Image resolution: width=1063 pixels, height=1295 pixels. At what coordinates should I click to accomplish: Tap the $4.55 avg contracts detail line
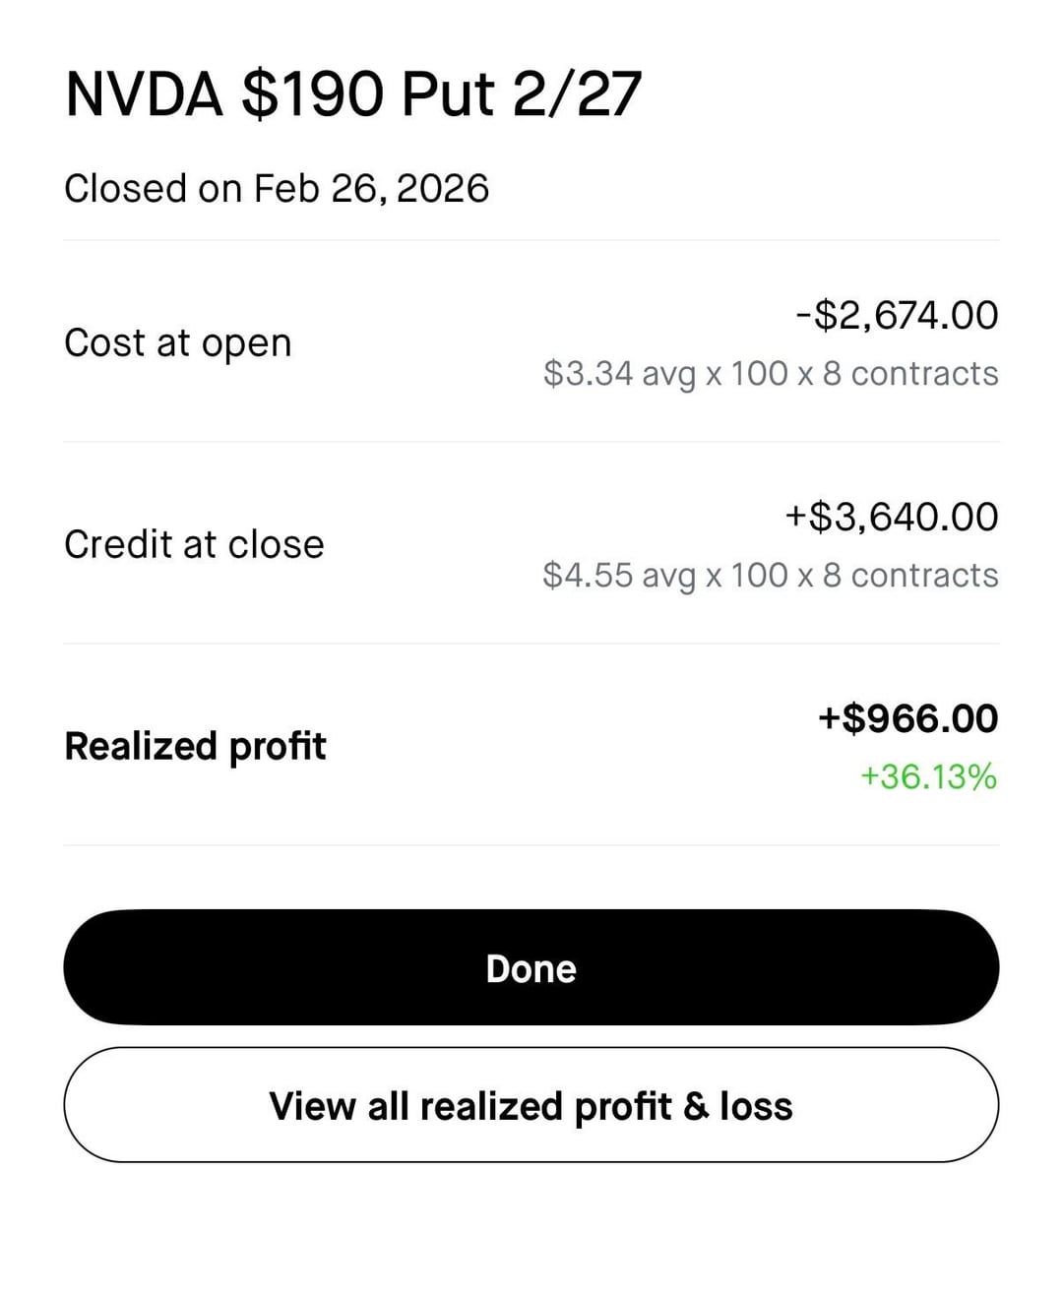[771, 576]
